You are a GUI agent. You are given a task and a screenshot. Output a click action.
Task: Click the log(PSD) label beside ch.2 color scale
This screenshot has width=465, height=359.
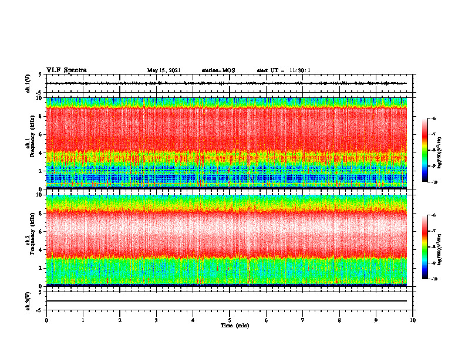[440, 249]
